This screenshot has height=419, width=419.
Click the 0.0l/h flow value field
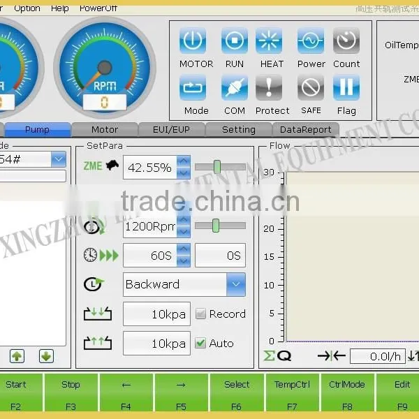(378, 356)
